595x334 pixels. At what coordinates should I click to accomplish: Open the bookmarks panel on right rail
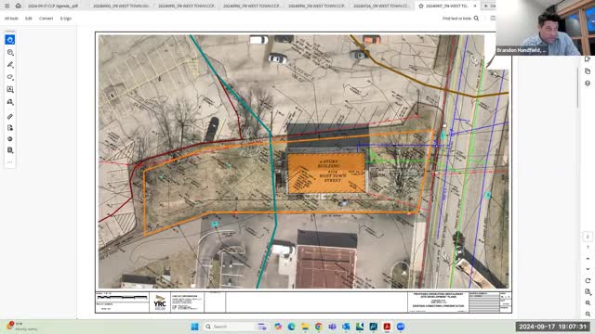588,59
